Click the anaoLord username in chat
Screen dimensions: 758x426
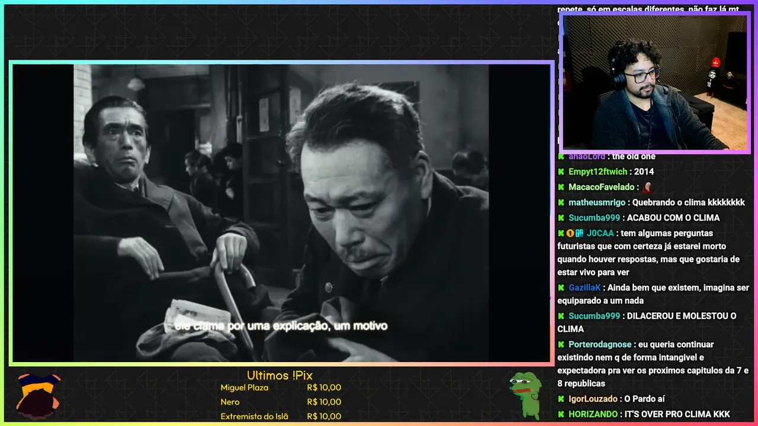(587, 156)
